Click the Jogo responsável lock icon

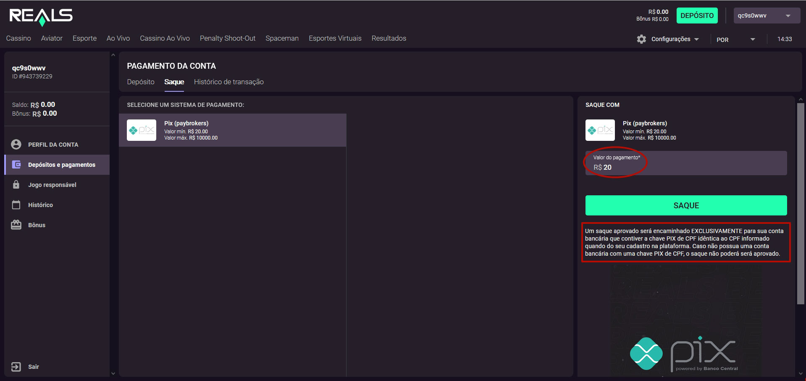[16, 184]
